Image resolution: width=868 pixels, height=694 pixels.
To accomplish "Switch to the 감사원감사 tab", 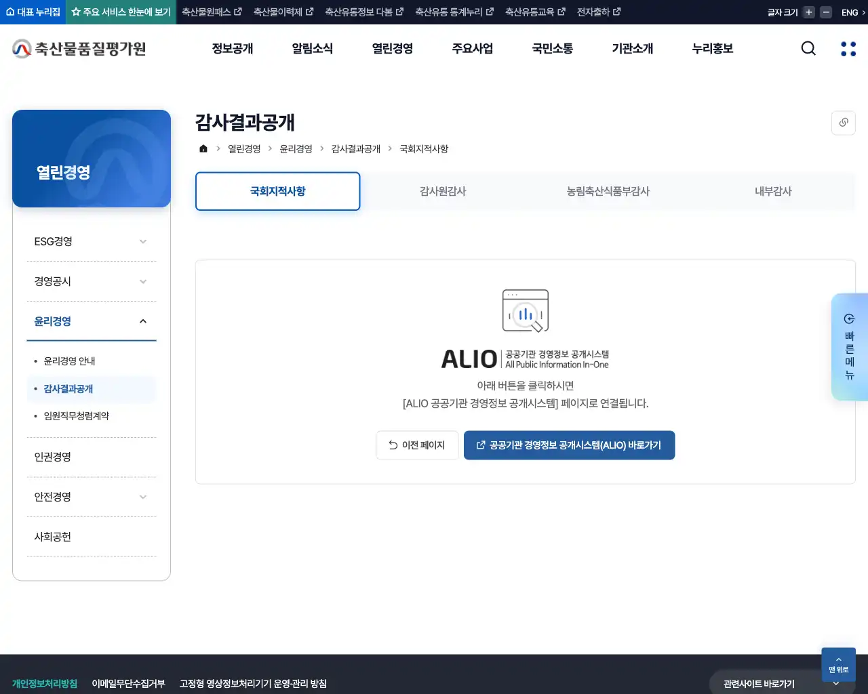I will pyautogui.click(x=443, y=191).
